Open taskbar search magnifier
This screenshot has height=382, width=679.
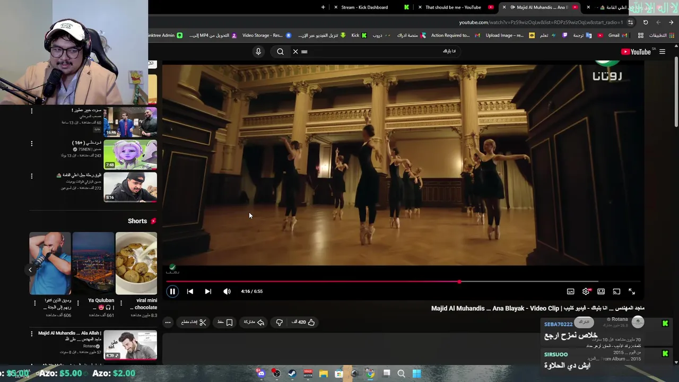[x=401, y=374]
